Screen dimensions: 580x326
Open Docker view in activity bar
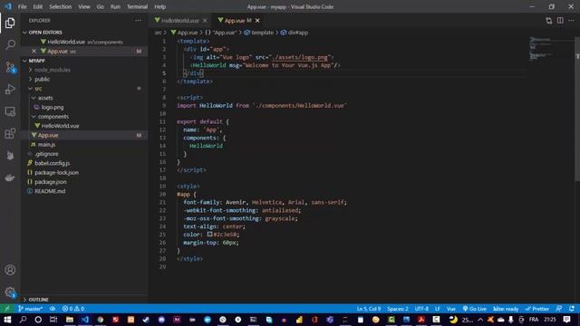point(10,177)
